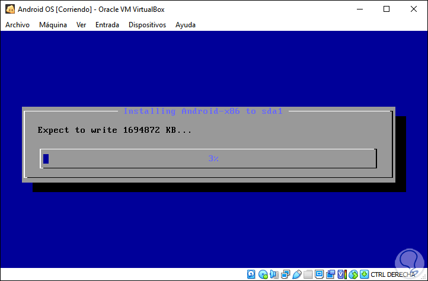Open the Dispositivos menu
Screen dimensions: 428x281
point(147,25)
